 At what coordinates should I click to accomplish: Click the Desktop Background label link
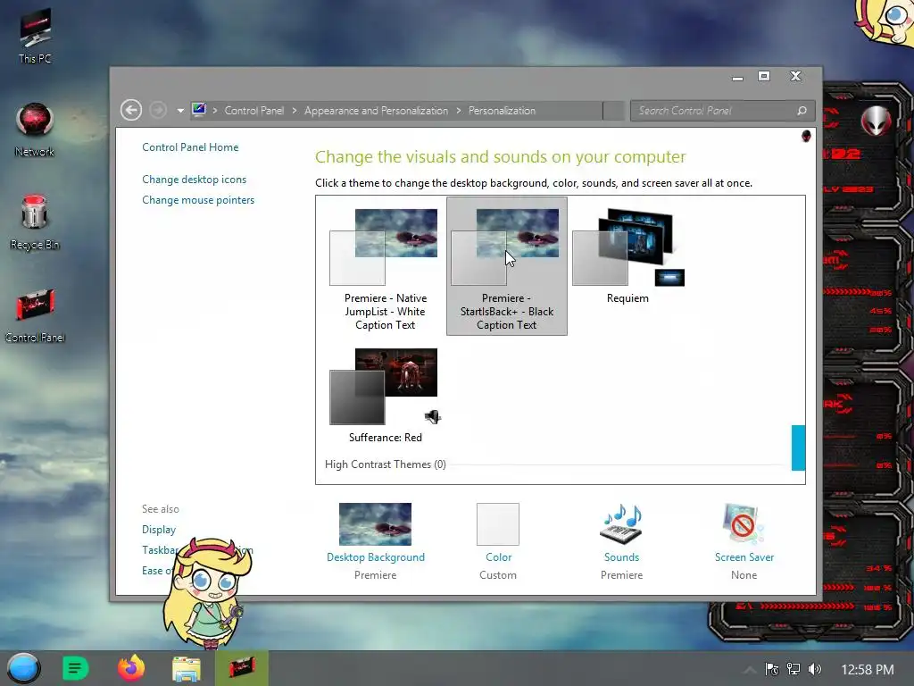pyautogui.click(x=376, y=557)
